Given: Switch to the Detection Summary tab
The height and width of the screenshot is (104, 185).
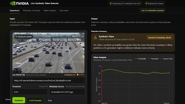Looking at the screenshot, I should click(x=31, y=11).
